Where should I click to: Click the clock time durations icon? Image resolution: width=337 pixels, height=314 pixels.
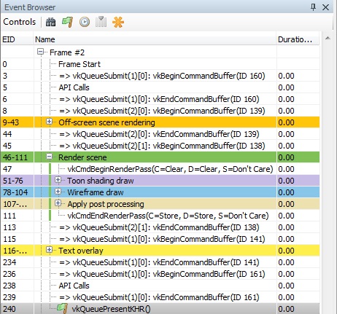coord(85,22)
